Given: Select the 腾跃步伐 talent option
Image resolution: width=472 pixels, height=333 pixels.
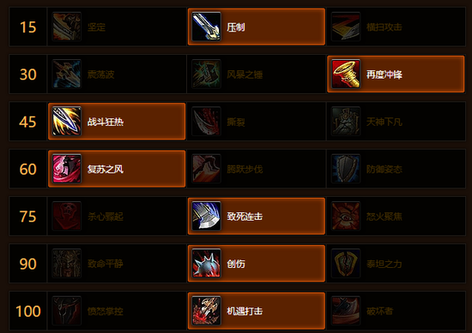Looking at the screenshot, I should pos(257,169).
